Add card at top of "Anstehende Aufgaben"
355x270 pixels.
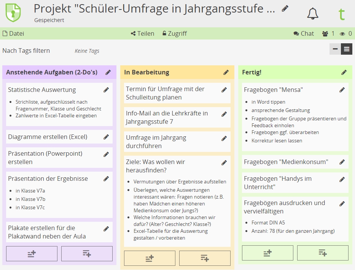click(x=32, y=254)
